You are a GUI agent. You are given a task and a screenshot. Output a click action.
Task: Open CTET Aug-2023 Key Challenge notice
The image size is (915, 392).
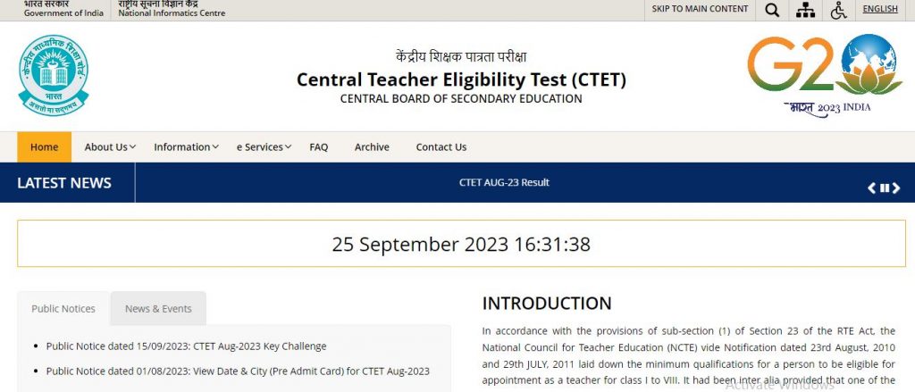[x=186, y=346]
